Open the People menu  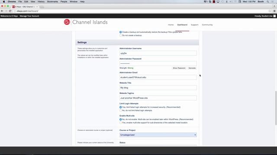click(x=64, y=2)
